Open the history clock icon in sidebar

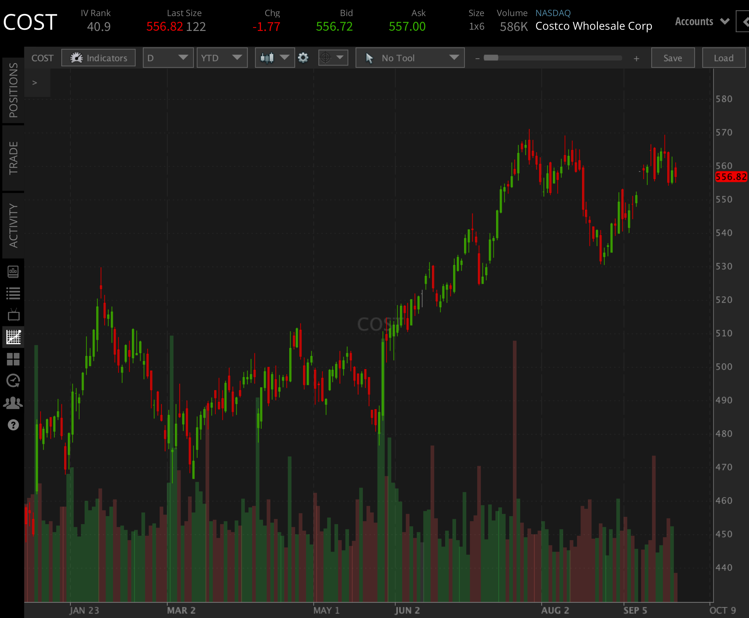click(x=13, y=381)
